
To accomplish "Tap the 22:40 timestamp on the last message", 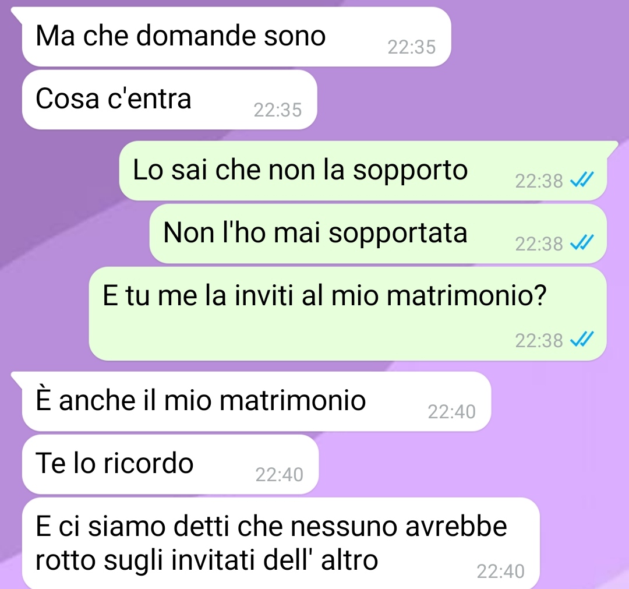I will pos(501,572).
